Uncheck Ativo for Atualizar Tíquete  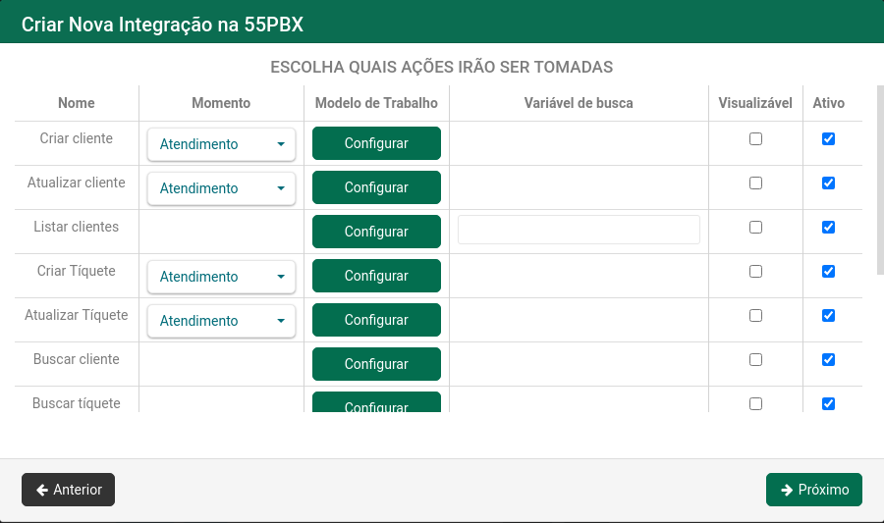pos(828,315)
